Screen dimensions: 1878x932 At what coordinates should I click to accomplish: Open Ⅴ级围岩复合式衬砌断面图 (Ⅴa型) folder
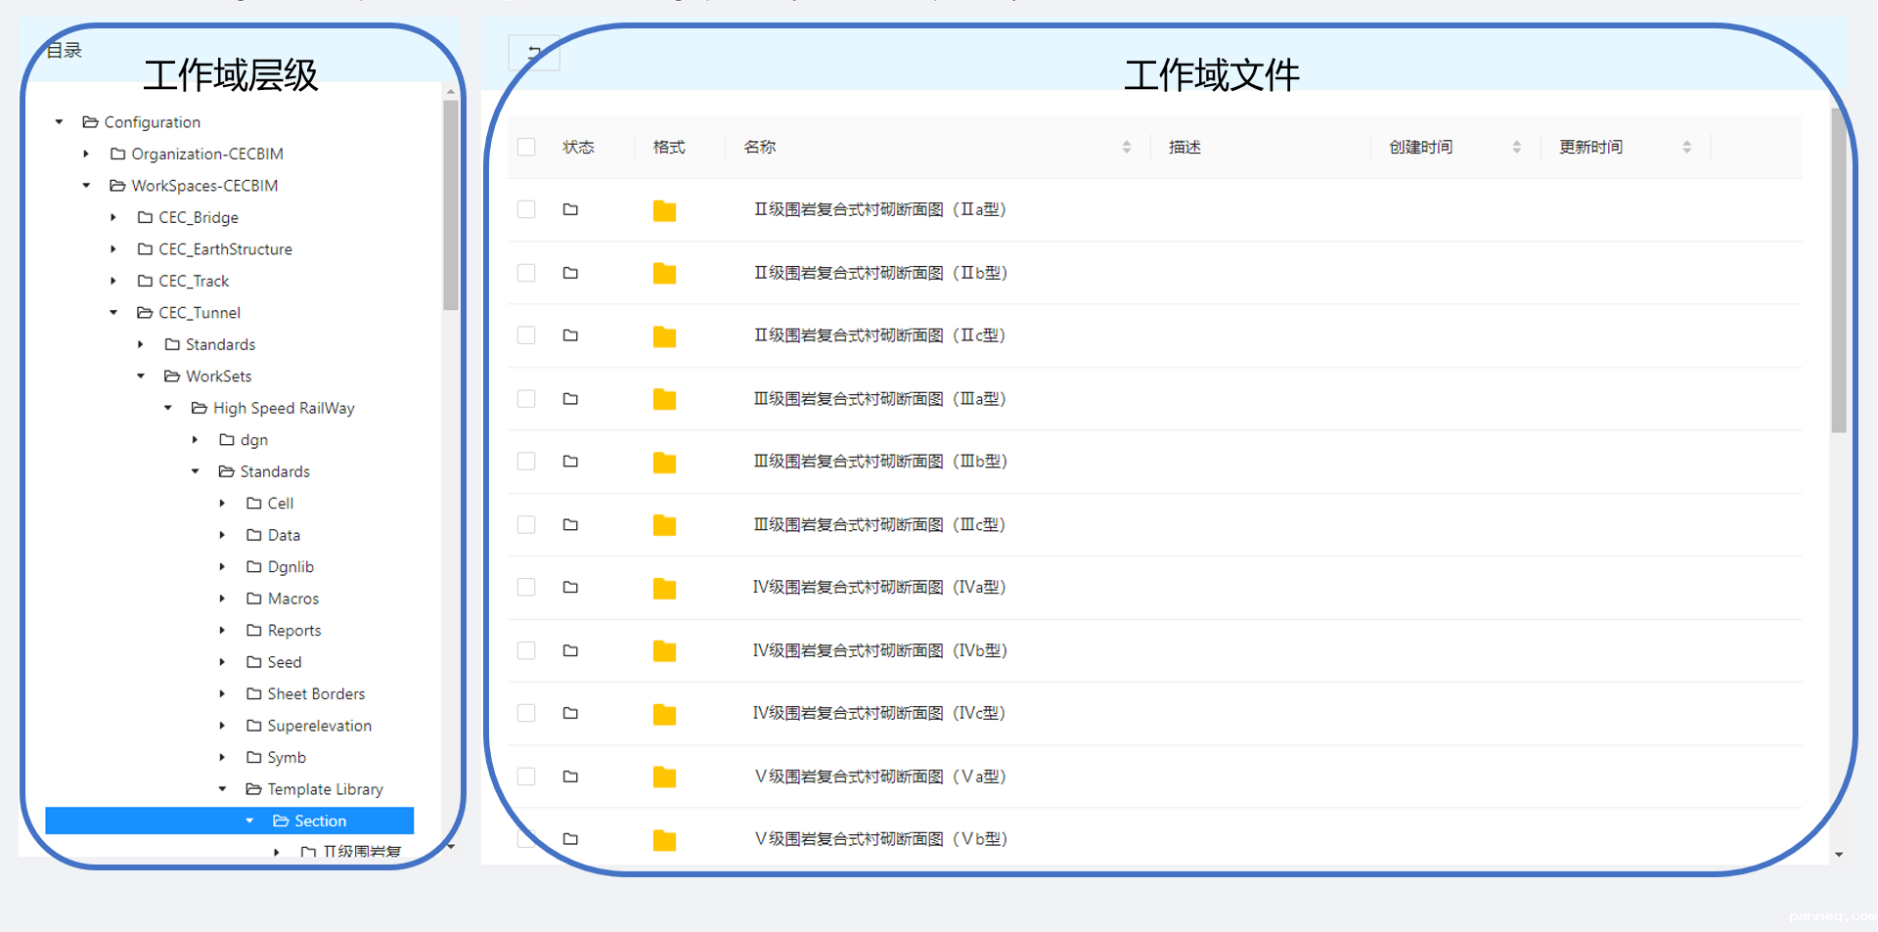(x=878, y=777)
